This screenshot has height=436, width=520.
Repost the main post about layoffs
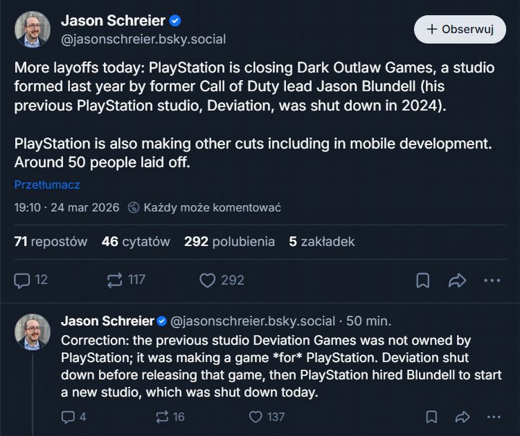[116, 280]
